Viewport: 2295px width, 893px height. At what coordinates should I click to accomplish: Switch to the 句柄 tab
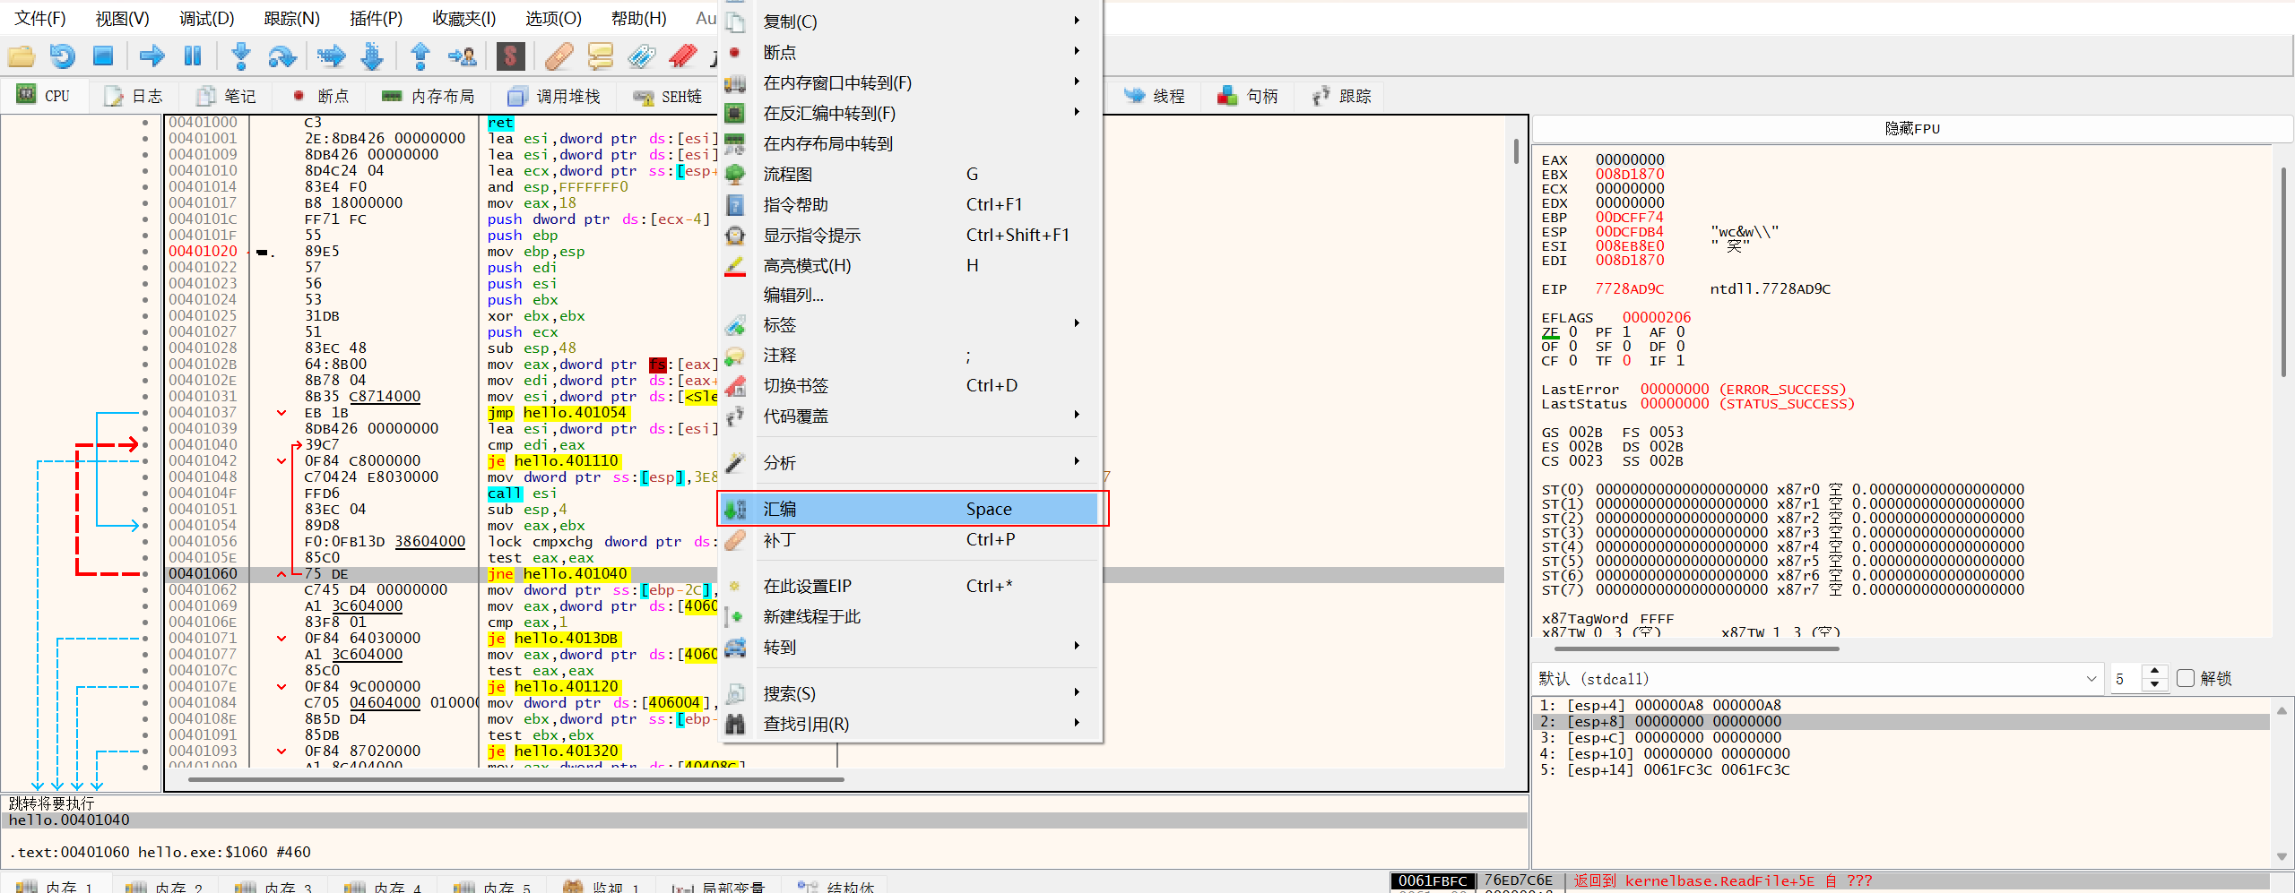(x=1248, y=96)
